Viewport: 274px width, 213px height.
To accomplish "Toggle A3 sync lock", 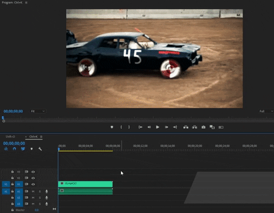I will click(26, 204).
